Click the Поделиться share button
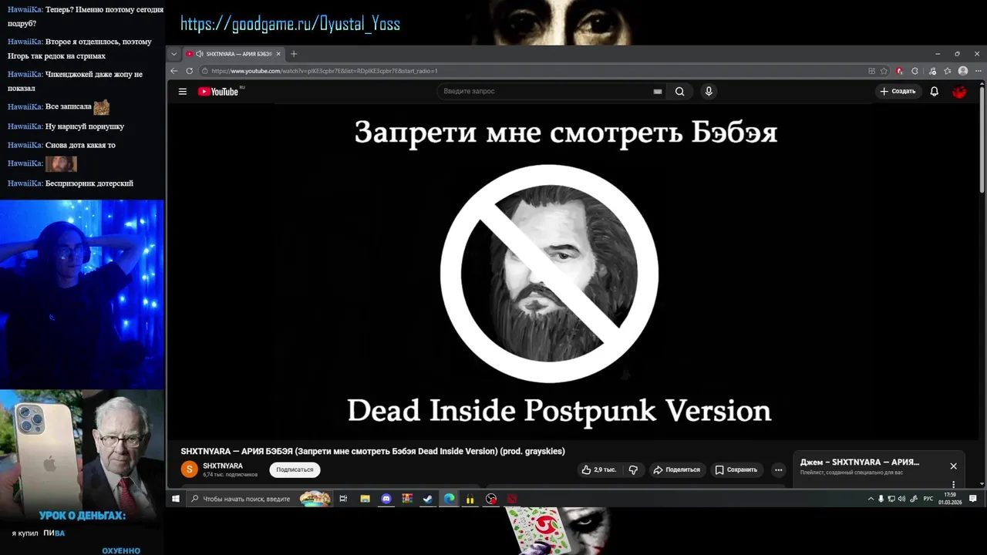The width and height of the screenshot is (987, 555). [x=676, y=469]
